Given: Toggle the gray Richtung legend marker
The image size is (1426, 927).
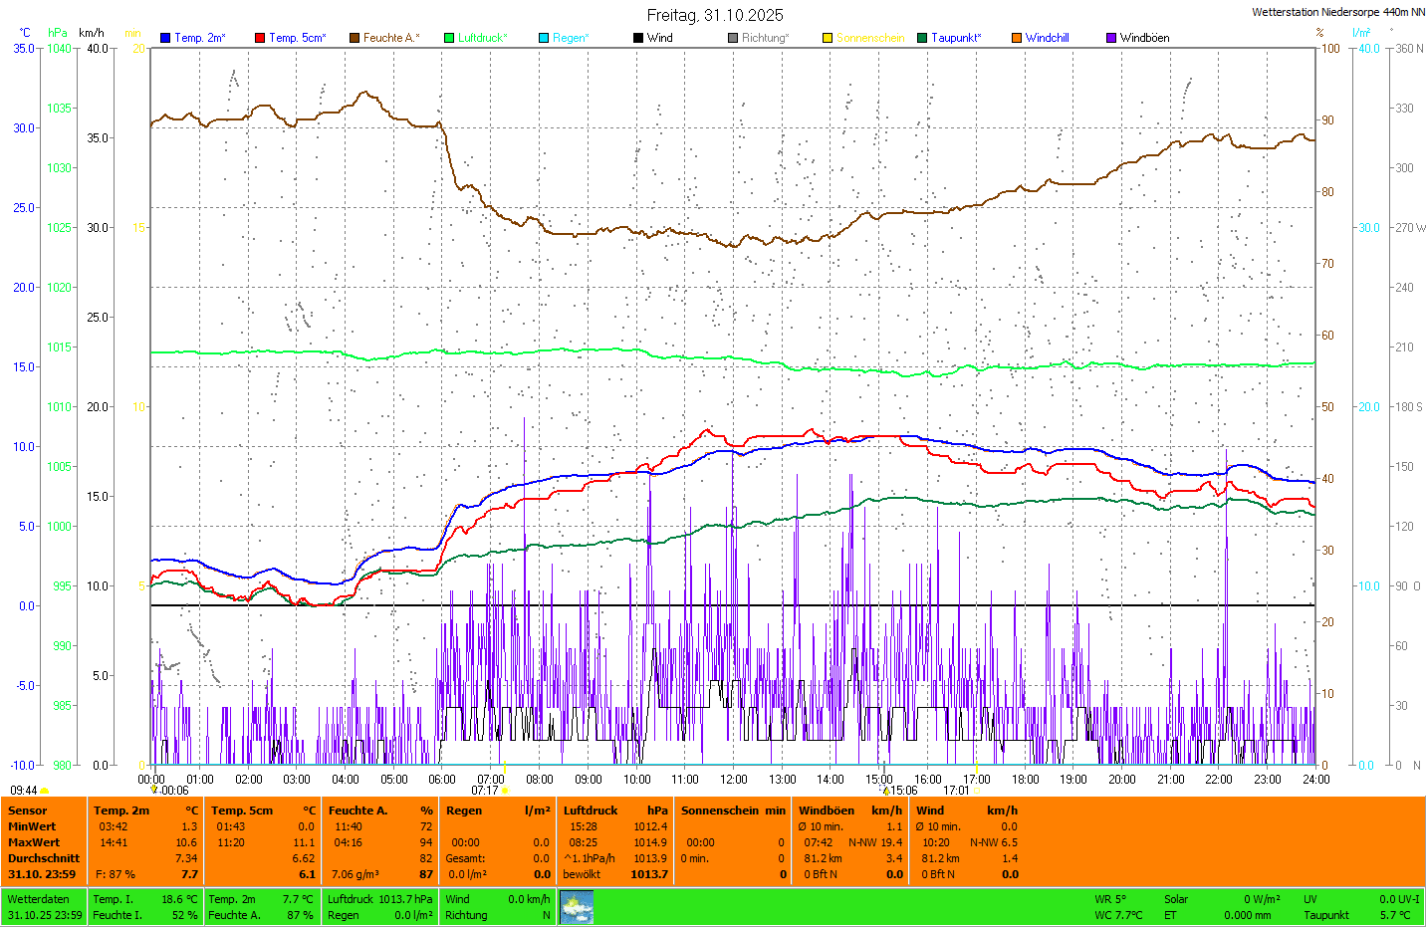Looking at the screenshot, I should [x=733, y=38].
